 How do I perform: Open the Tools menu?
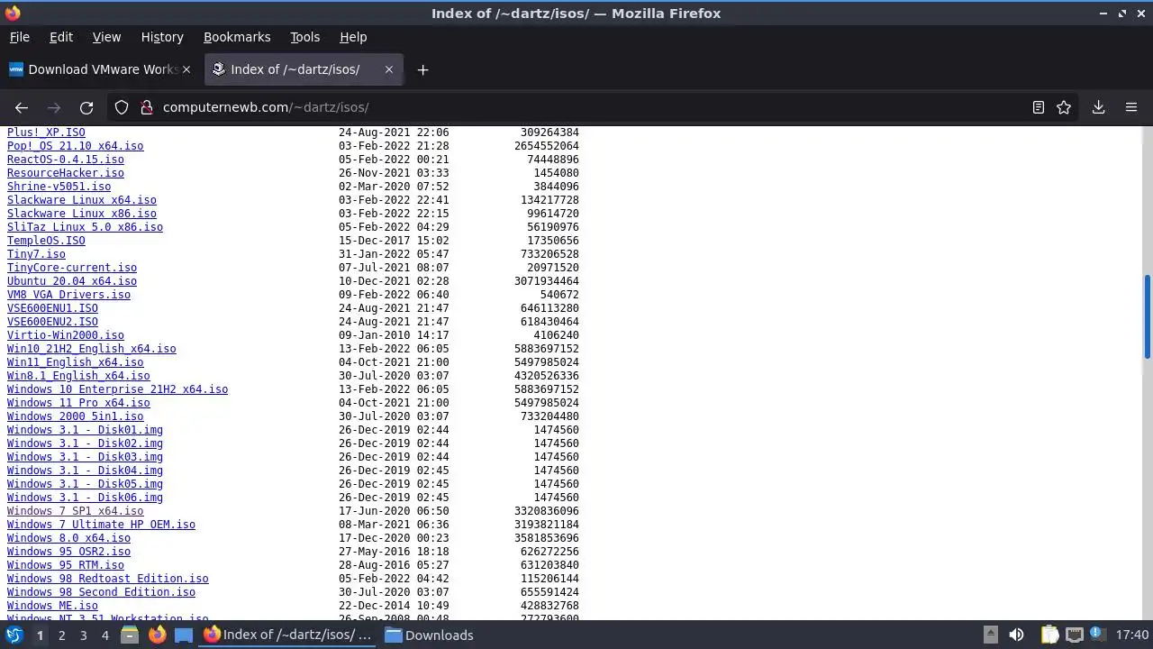click(304, 37)
